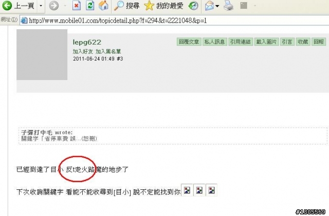Viewport: 329px width, 216px height.
Task: Open lepg622 user profile link
Action: pos(87,42)
